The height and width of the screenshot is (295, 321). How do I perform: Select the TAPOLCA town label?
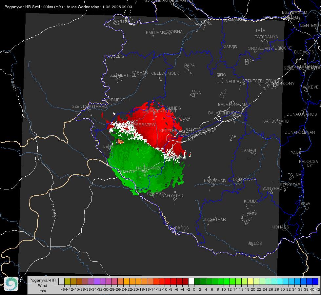coord(181,118)
